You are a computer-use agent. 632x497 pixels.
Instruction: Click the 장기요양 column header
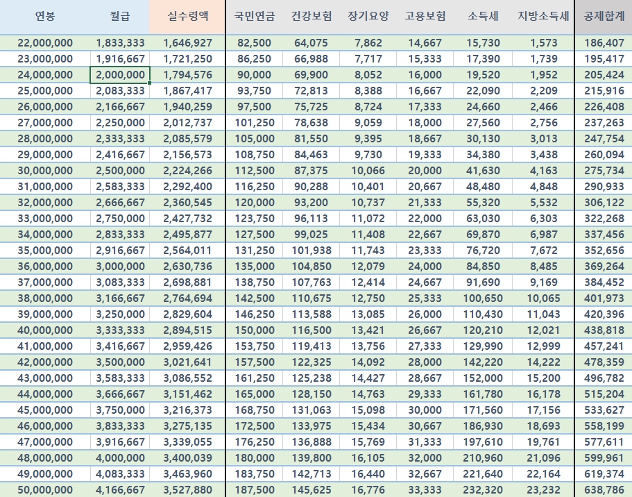tap(368, 16)
